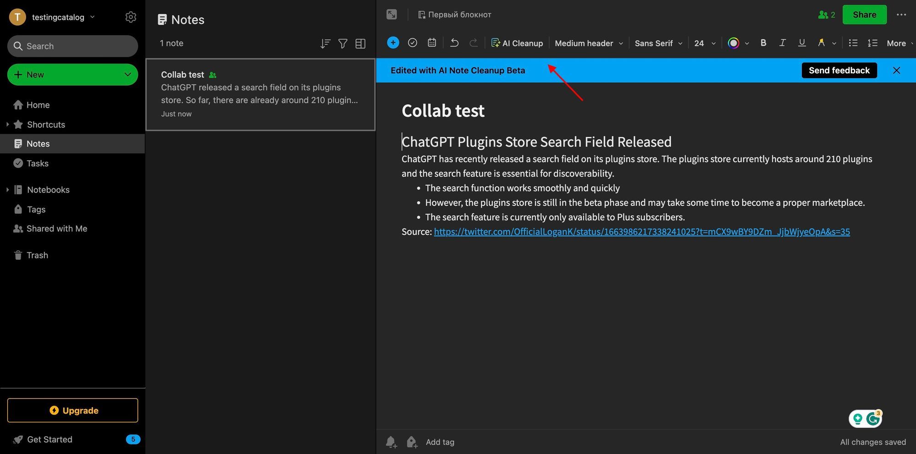Open Shared with Me
Image resolution: width=916 pixels, height=454 pixels.
(56, 228)
